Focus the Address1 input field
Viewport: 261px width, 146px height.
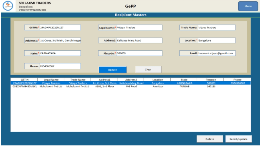point(60,41)
